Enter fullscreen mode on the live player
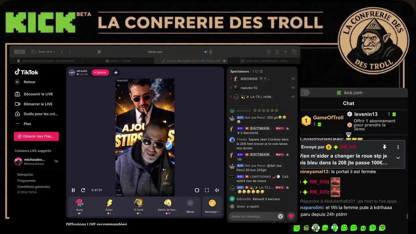416x234 pixels. coord(207,190)
